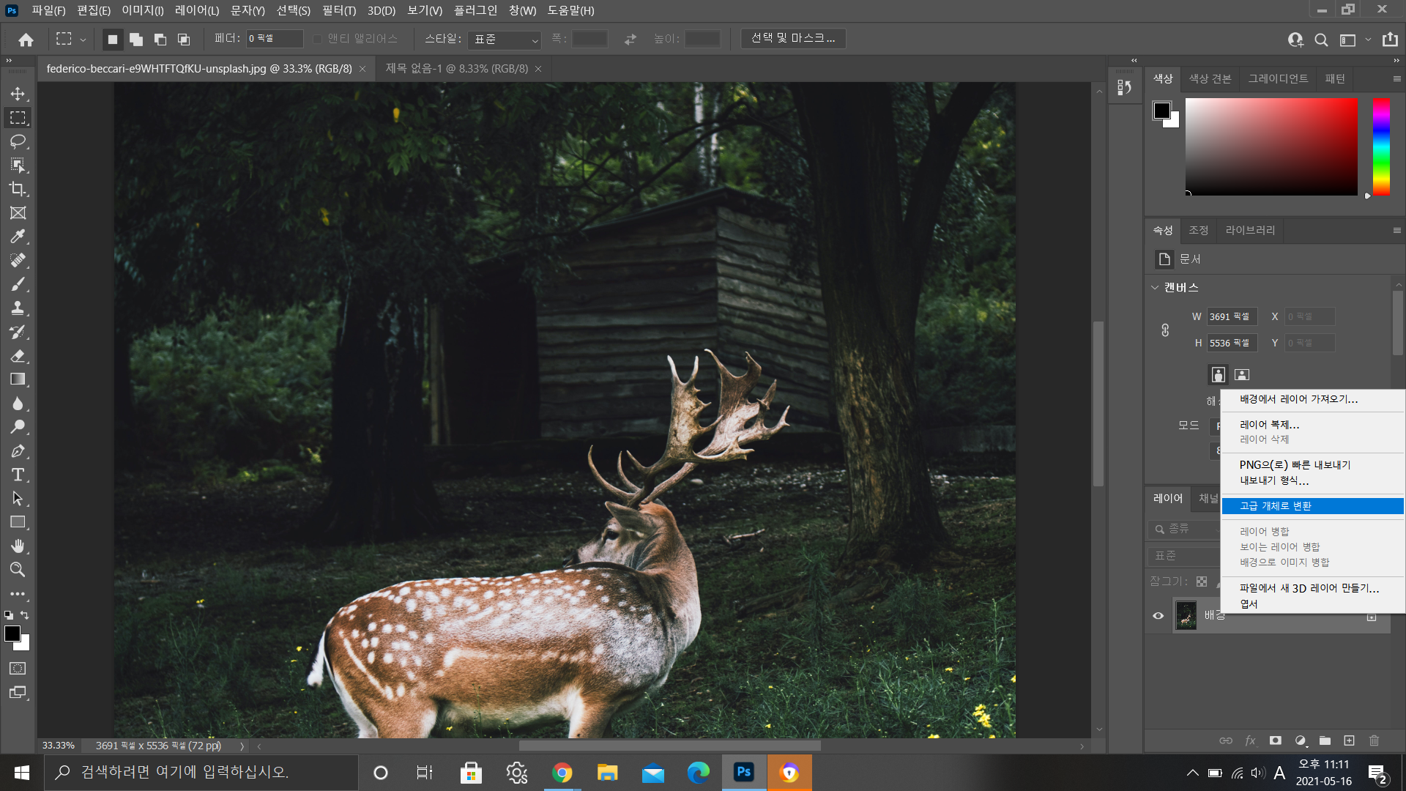Select the Frame tool
1406x791 pixels.
click(x=18, y=213)
